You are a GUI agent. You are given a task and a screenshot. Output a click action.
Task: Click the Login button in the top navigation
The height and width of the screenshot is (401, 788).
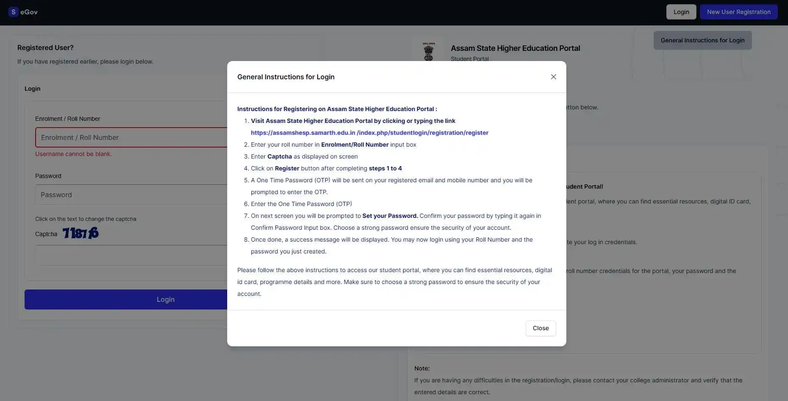681,12
